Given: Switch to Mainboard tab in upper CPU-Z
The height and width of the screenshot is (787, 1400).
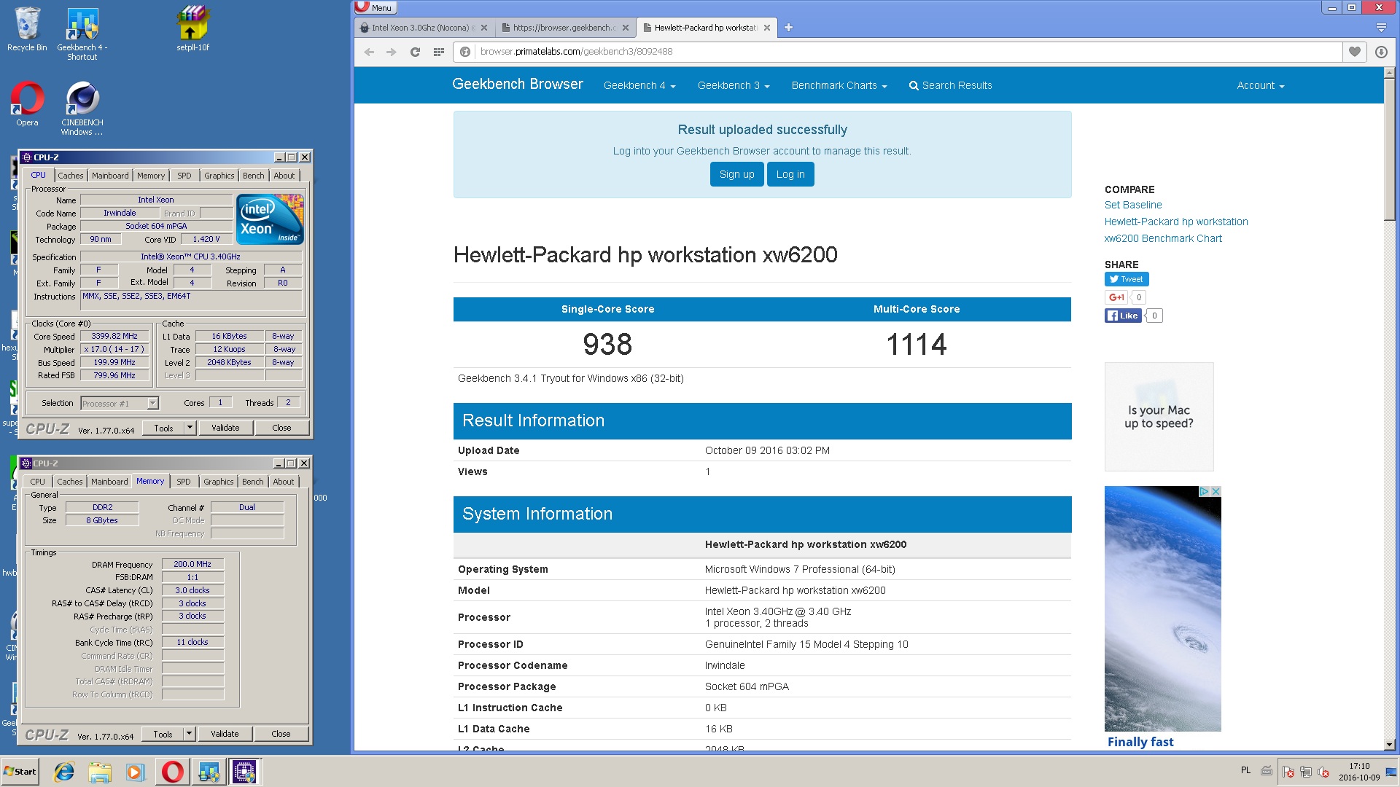Looking at the screenshot, I should [110, 176].
